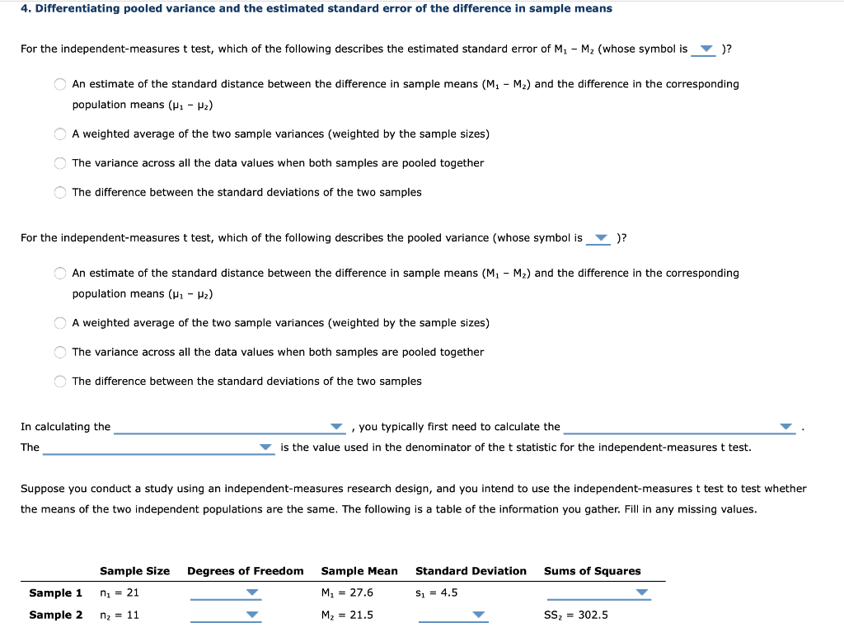Viewport: 844px width, 637px height.
Task: Click the 'Sample 2' row label
Action: pyautogui.click(x=56, y=615)
